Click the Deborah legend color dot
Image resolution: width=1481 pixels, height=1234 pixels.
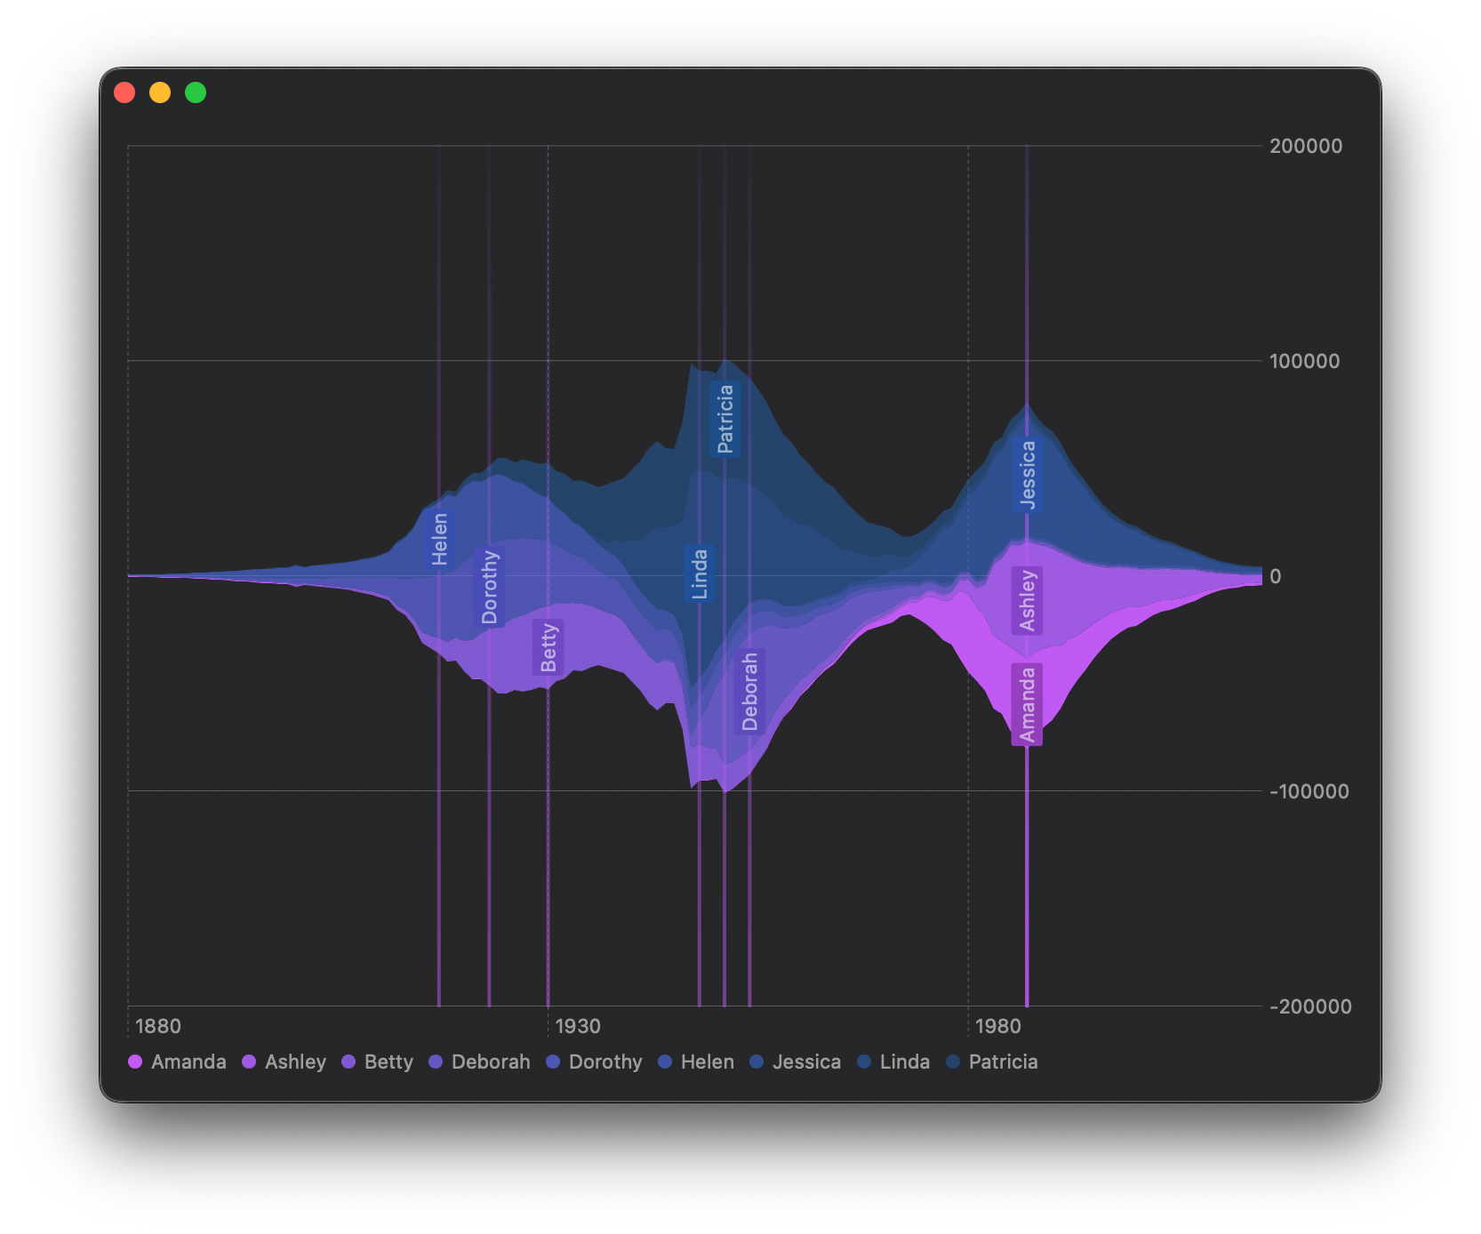point(436,1062)
